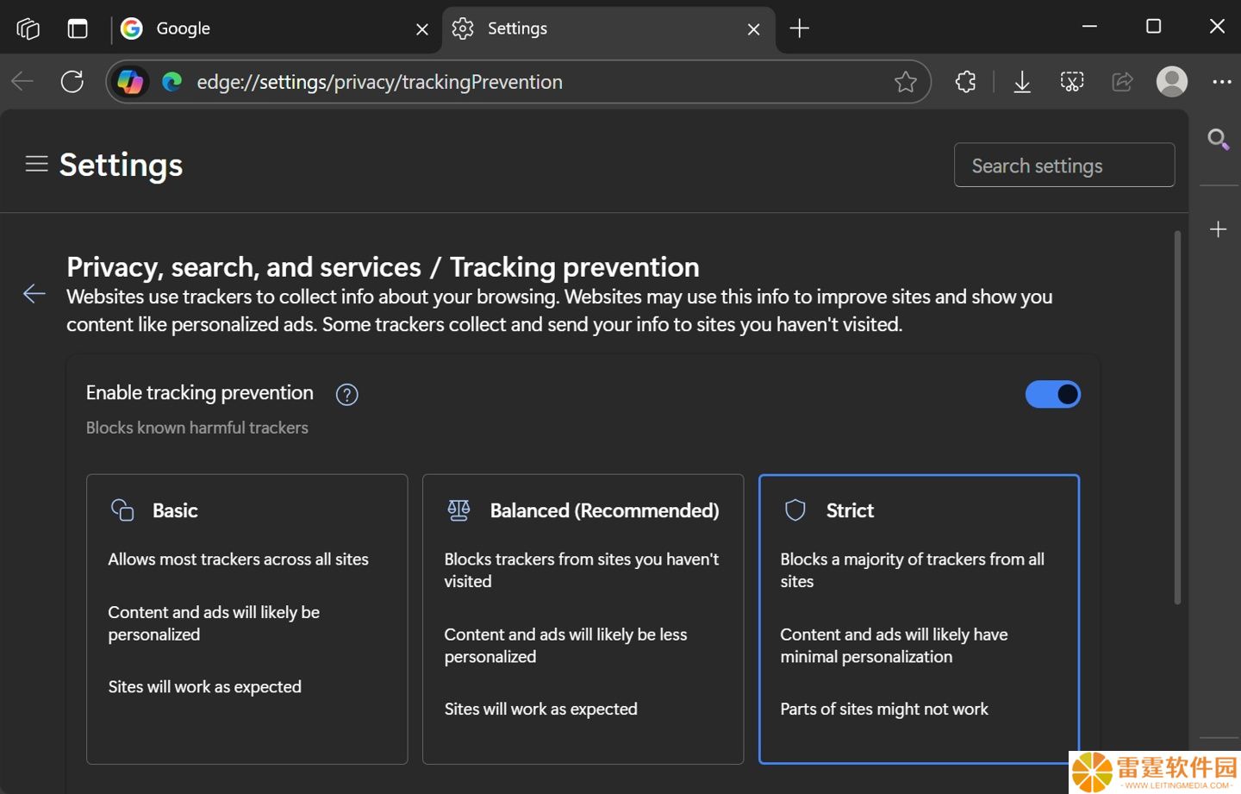Maximize the browser window
Screen dimensions: 1241x794
[1153, 27]
